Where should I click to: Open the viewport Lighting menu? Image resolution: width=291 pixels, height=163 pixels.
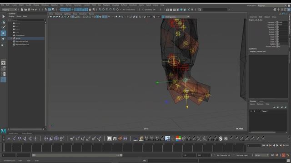coord(67,14)
